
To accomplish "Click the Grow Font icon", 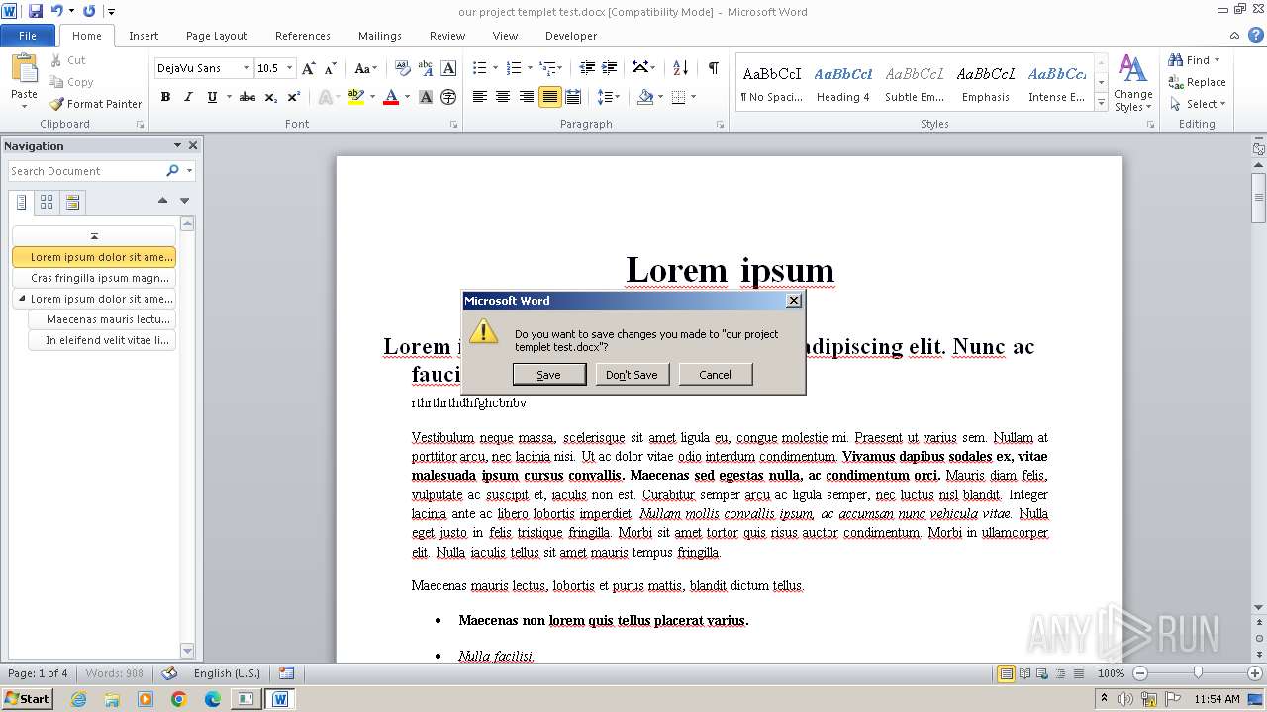I will [x=309, y=68].
